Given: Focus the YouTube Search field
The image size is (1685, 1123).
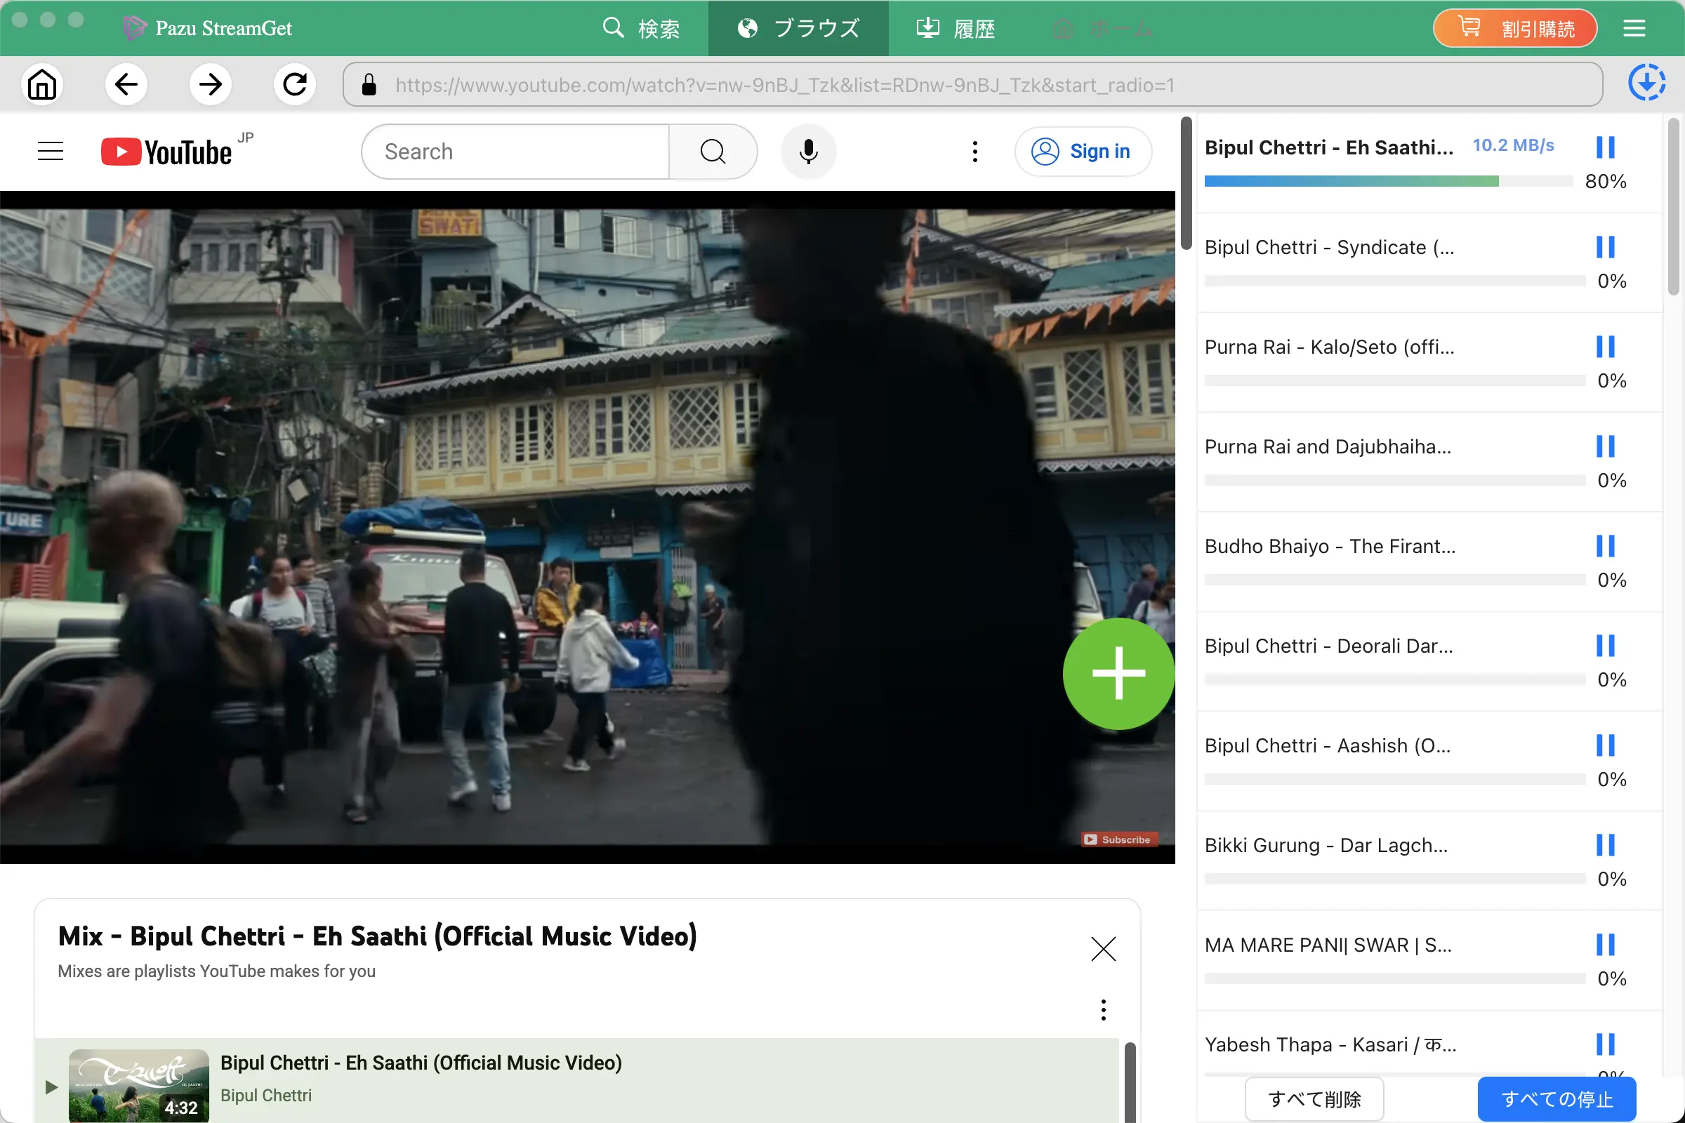Looking at the screenshot, I should click(x=516, y=151).
